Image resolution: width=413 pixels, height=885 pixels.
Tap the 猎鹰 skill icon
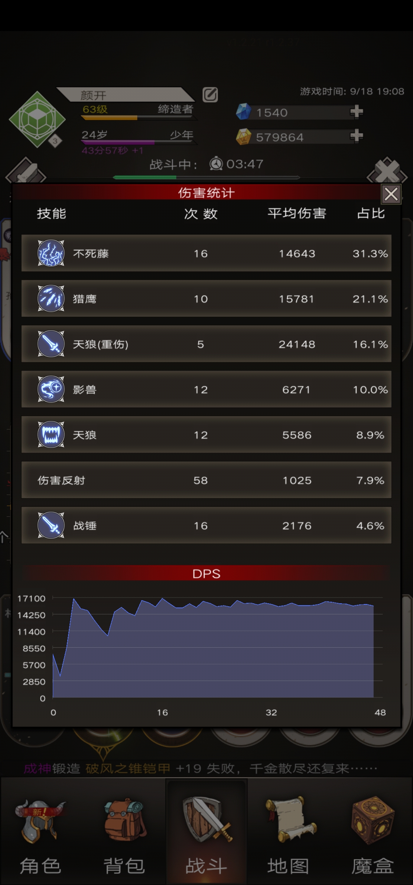pyautogui.click(x=51, y=298)
